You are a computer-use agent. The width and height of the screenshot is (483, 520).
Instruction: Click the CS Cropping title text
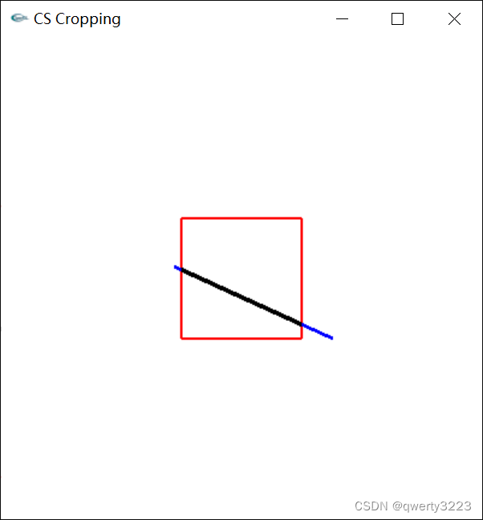tap(77, 19)
